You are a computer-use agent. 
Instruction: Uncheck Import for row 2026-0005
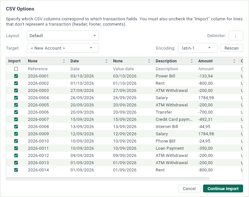(16, 105)
